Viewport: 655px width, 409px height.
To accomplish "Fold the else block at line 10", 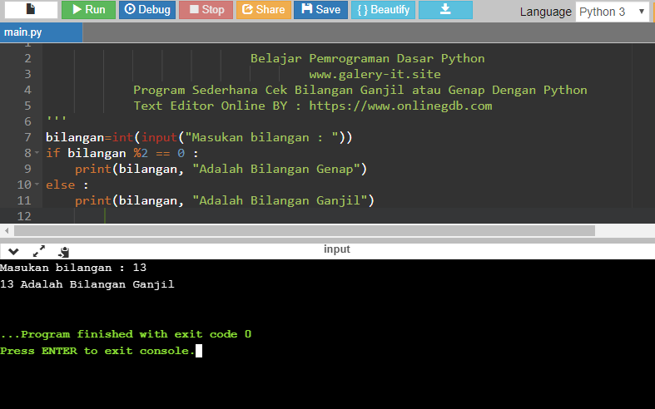I will point(37,185).
